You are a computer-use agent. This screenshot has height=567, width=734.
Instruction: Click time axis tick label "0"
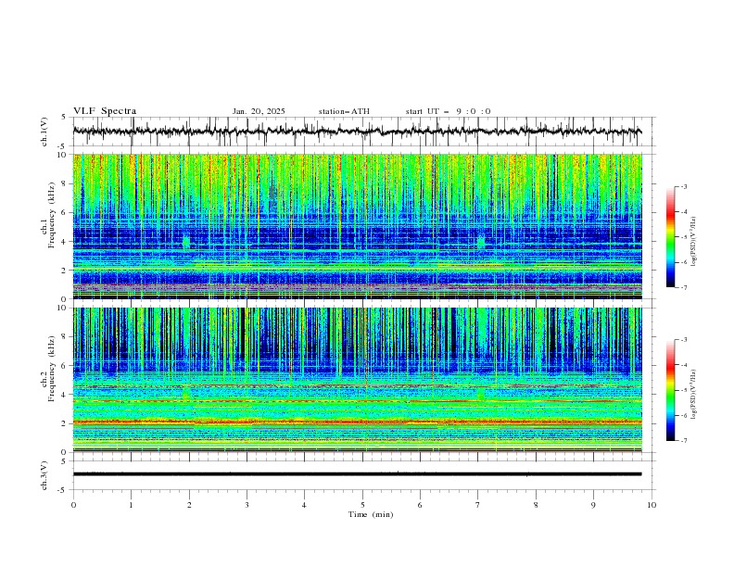[73, 505]
